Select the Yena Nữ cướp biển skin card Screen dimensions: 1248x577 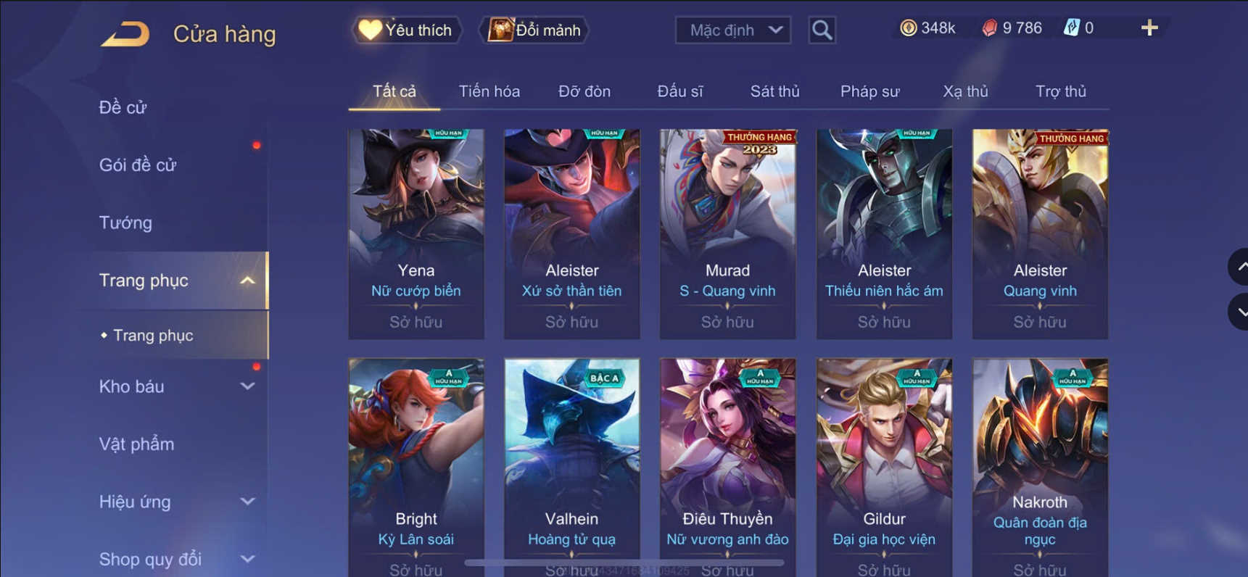pyautogui.click(x=416, y=234)
